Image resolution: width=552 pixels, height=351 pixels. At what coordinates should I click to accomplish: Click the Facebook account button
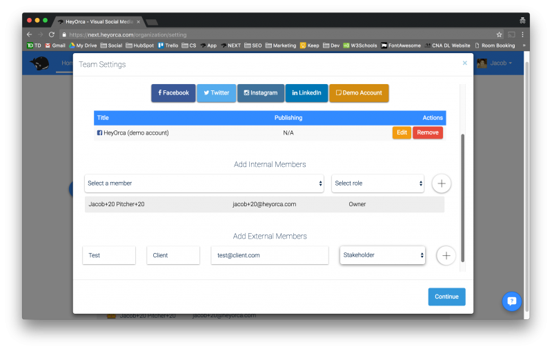click(173, 93)
